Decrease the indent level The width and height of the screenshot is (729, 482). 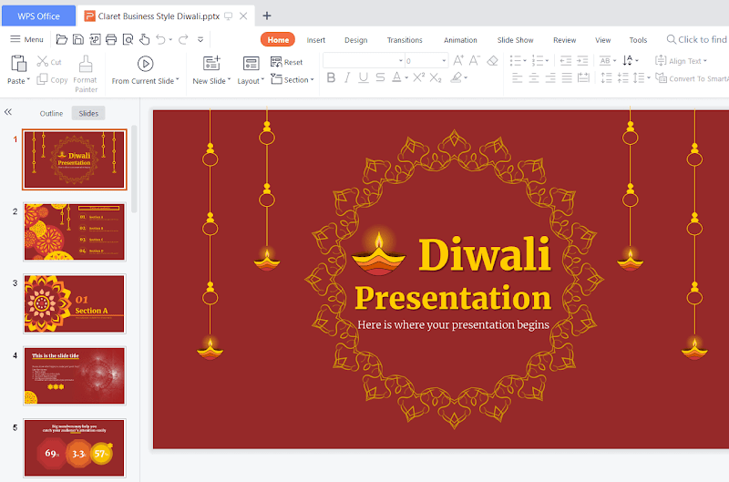pyautogui.click(x=566, y=60)
